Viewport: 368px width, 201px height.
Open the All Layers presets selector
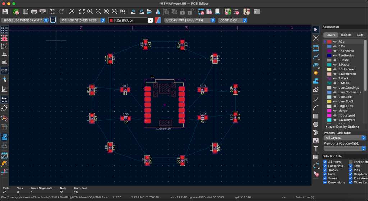[x=345, y=138]
